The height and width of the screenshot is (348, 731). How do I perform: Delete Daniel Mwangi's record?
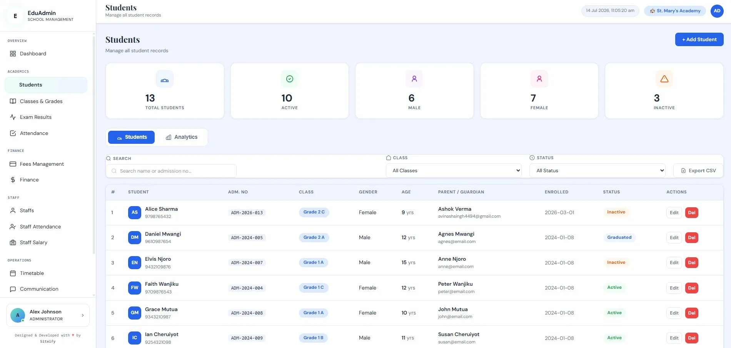(692, 238)
